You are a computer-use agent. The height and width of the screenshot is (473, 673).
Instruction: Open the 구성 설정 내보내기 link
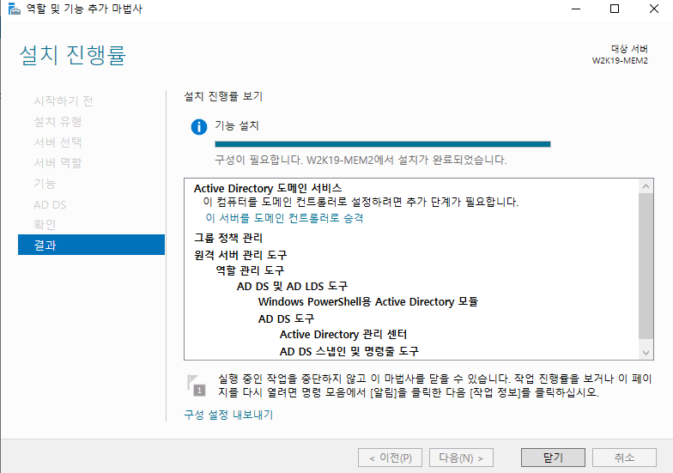pyautogui.click(x=228, y=415)
